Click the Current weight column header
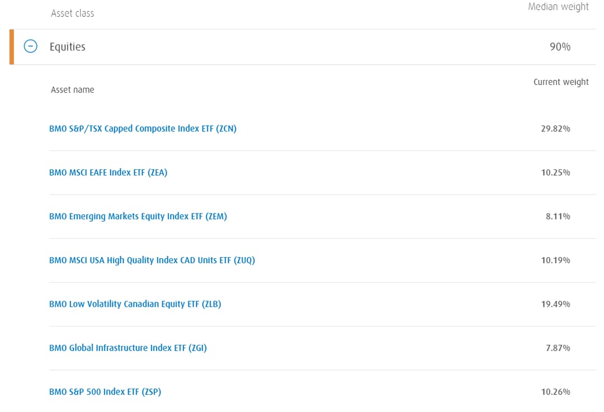Viewport: 604px width, 412px height. pyautogui.click(x=561, y=82)
